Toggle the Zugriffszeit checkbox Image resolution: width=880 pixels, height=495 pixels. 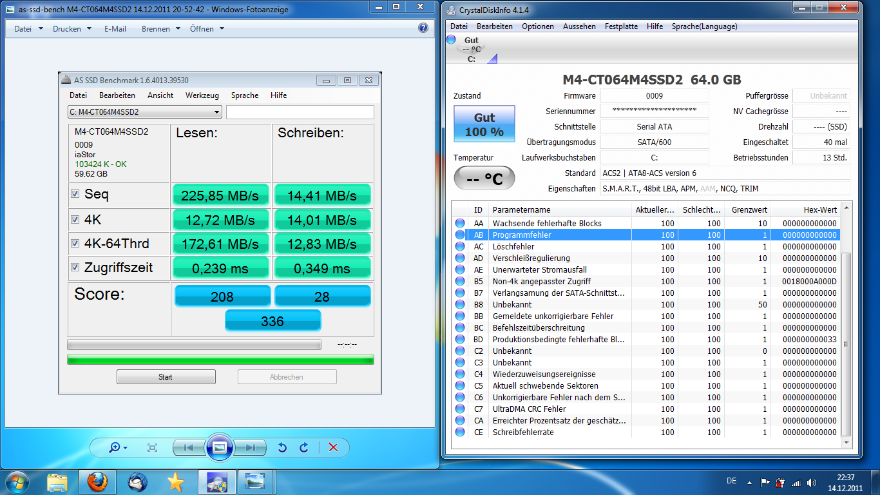point(75,267)
